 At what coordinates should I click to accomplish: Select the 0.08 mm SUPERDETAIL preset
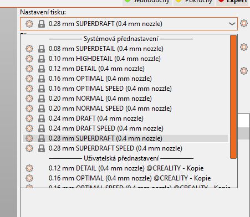(x=125, y=49)
